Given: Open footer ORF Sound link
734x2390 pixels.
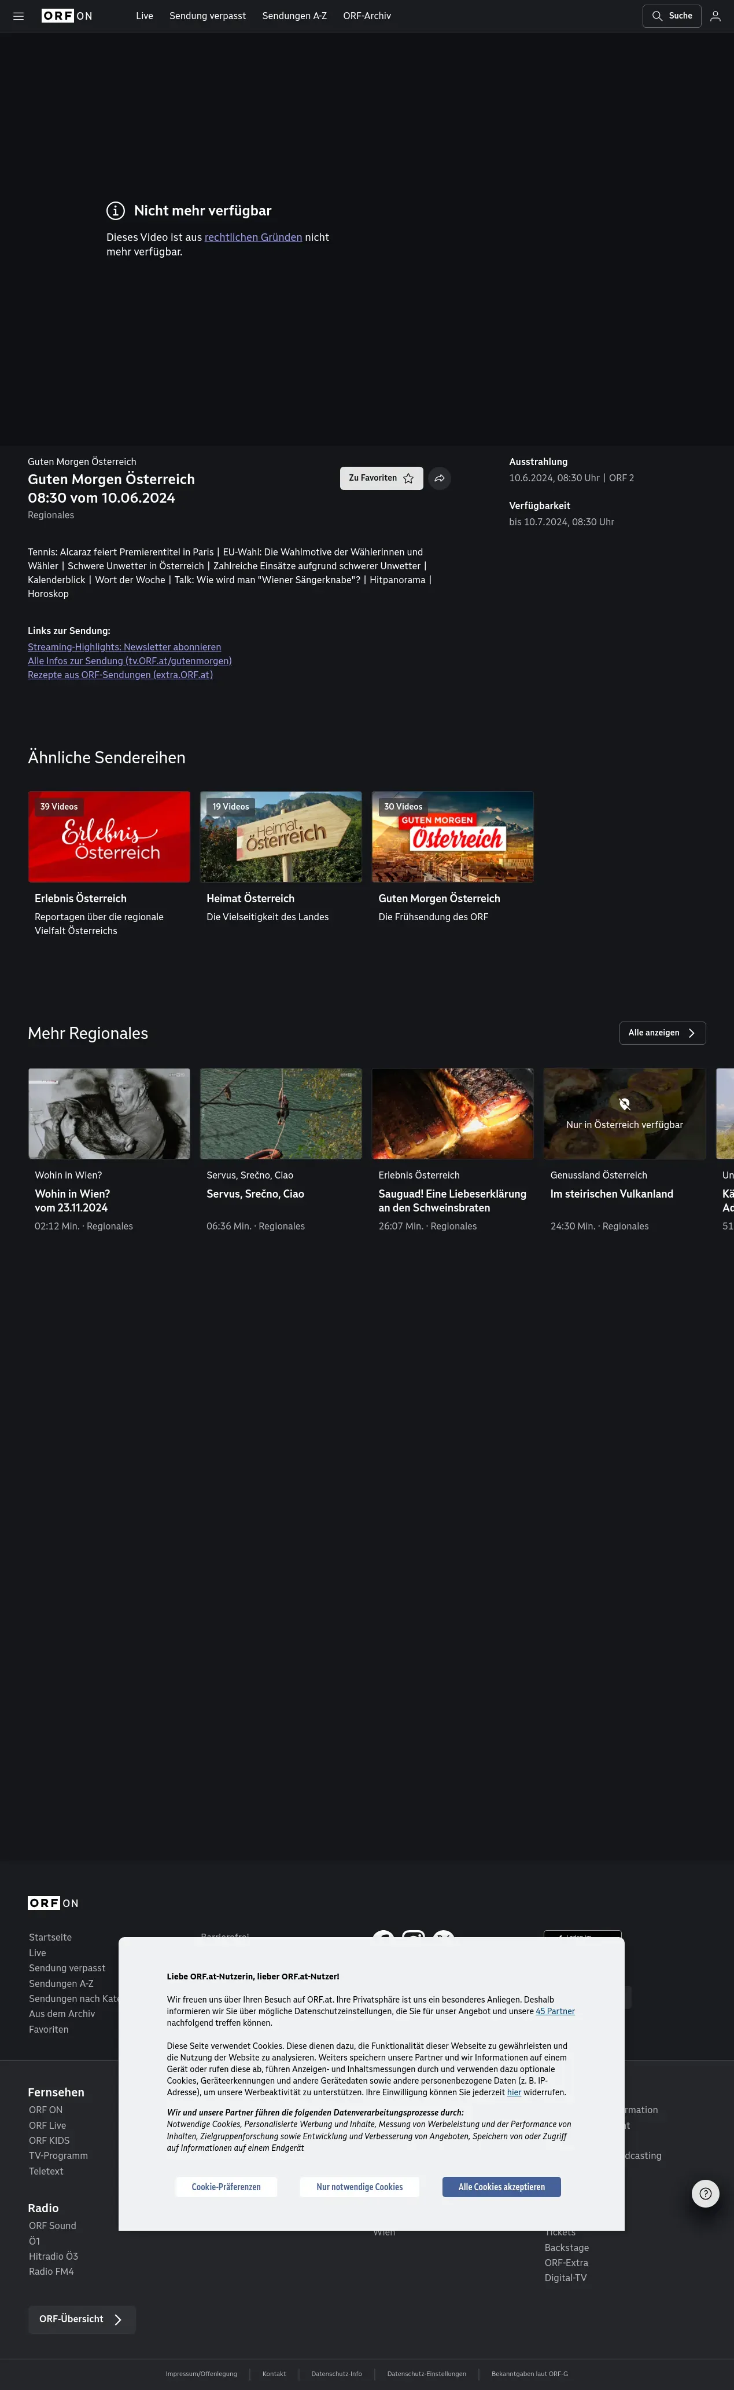Looking at the screenshot, I should point(53,2226).
